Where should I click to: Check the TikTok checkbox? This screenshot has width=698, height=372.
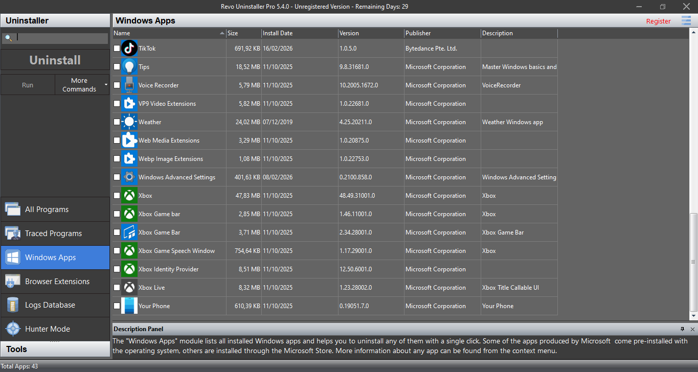click(117, 49)
